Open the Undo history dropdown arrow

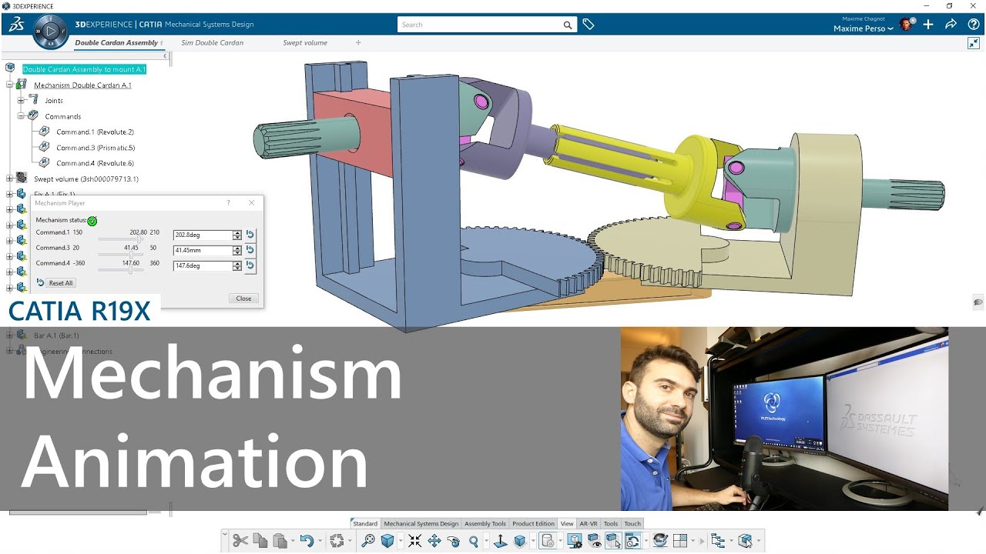[x=320, y=541]
